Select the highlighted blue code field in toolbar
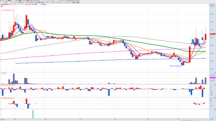 point(9,1)
